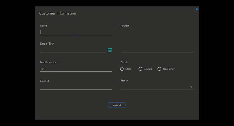Click the Name label
Viewport: 234px width, 126px height.
click(x=43, y=26)
